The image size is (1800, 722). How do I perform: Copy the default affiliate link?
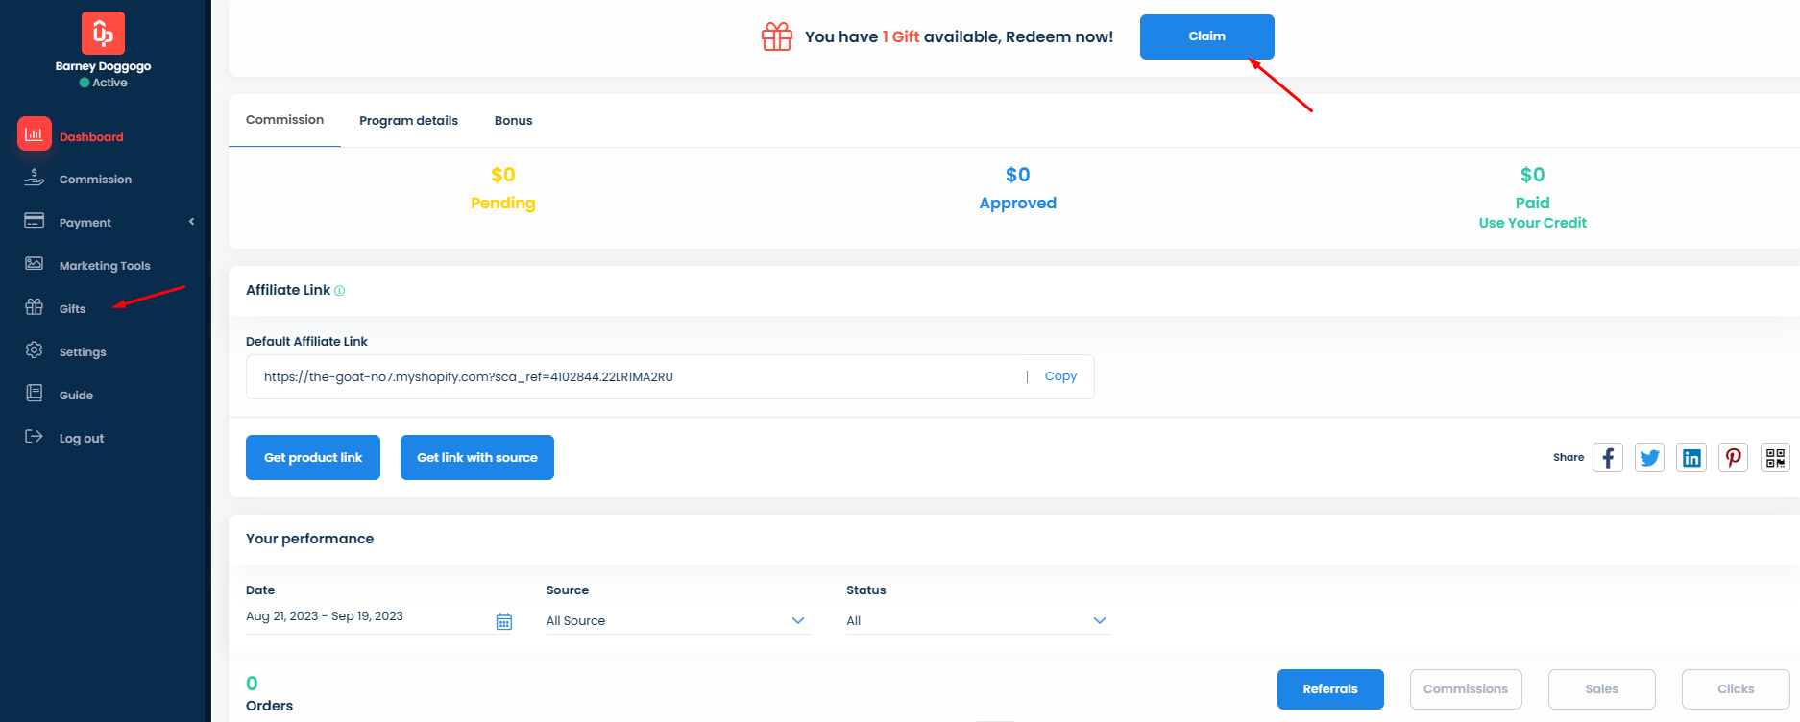[x=1060, y=376]
